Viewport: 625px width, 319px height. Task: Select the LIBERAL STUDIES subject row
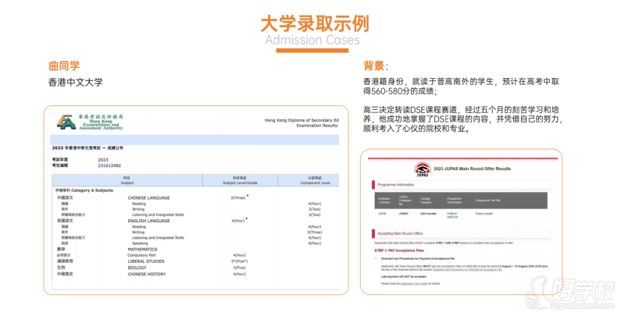point(148,261)
